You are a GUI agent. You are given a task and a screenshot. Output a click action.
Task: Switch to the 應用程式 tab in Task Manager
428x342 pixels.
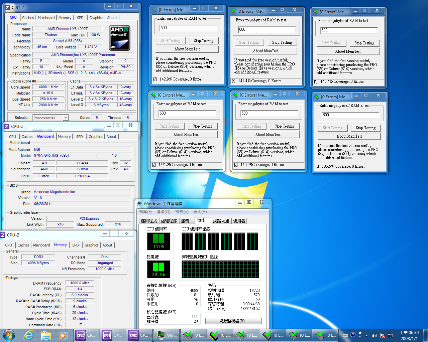149,221
